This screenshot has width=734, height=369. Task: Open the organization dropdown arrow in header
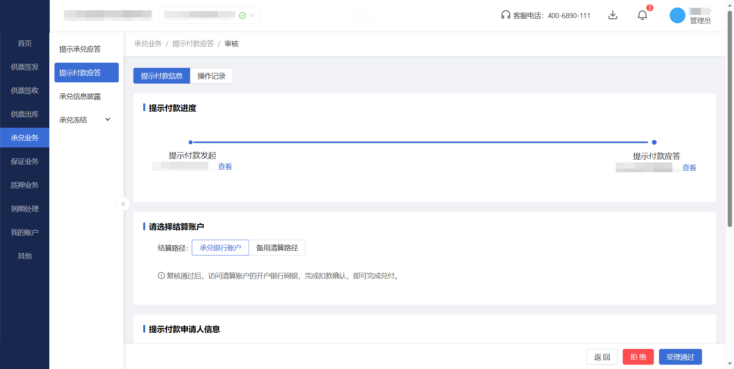pyautogui.click(x=253, y=15)
